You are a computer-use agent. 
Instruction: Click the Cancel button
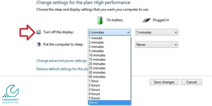pyautogui.click(x=191, y=82)
